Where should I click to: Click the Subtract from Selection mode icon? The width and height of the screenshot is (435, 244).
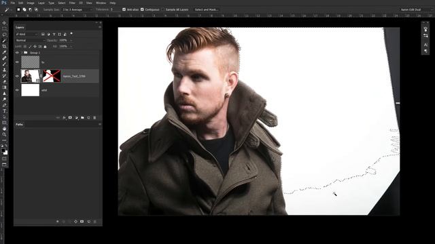click(30, 9)
